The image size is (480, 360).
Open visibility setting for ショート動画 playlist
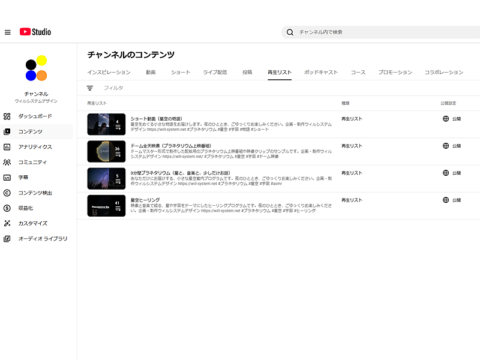(452, 119)
